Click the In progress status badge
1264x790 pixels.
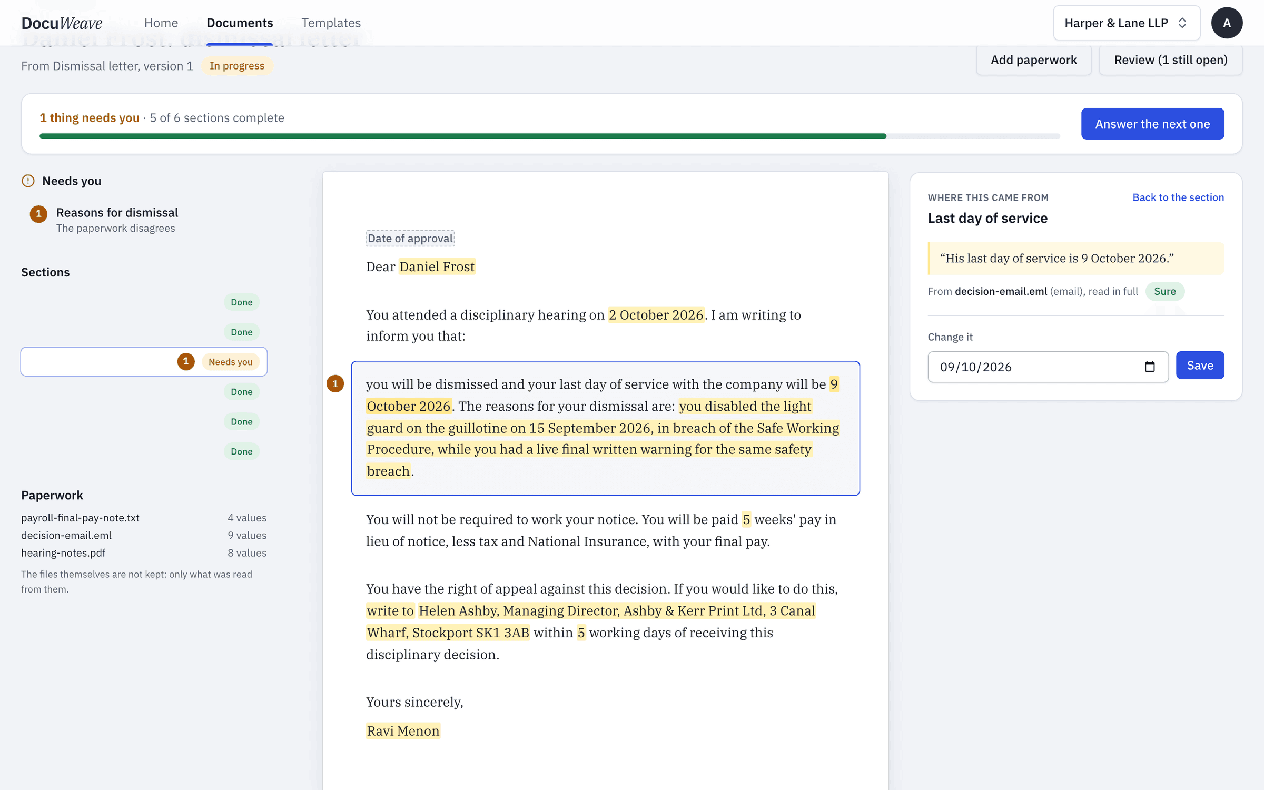pyautogui.click(x=237, y=66)
